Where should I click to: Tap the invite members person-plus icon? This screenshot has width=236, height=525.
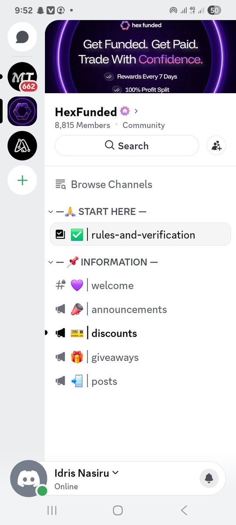(216, 146)
